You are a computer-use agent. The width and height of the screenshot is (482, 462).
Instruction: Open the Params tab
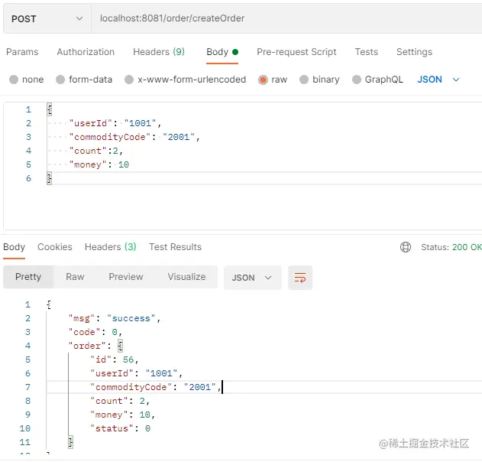[x=22, y=52]
